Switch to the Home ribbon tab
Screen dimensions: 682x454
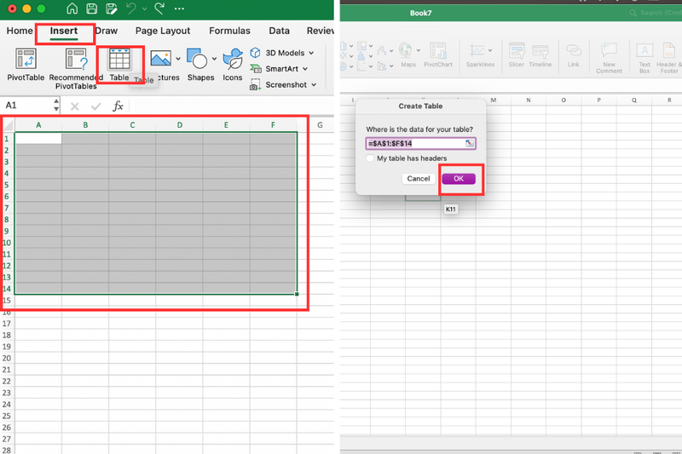[x=20, y=31]
